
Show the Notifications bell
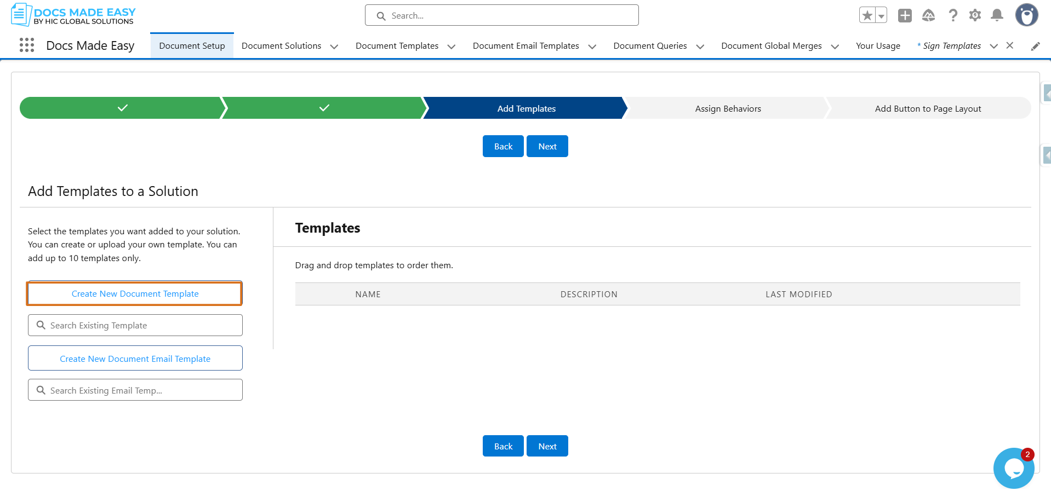997,15
